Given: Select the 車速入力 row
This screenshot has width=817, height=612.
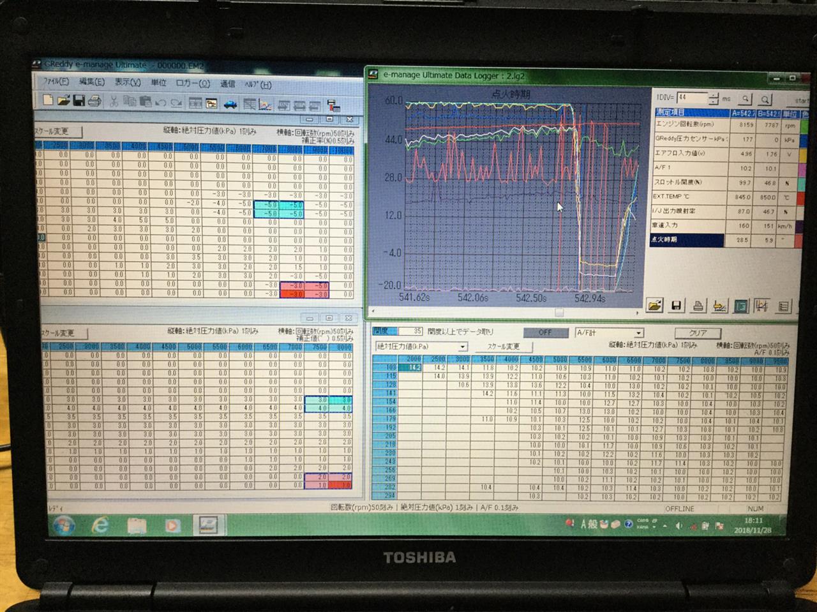Looking at the screenshot, I should coord(727,226).
